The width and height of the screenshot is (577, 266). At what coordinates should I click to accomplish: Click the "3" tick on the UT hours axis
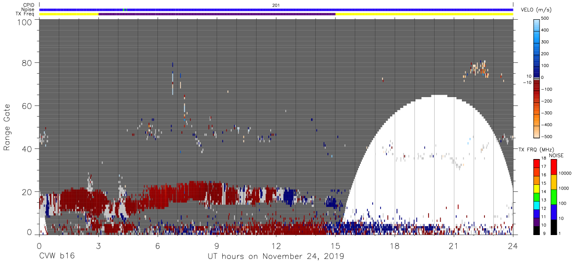tap(98, 245)
